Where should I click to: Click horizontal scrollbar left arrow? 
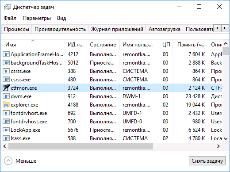tap(4, 146)
